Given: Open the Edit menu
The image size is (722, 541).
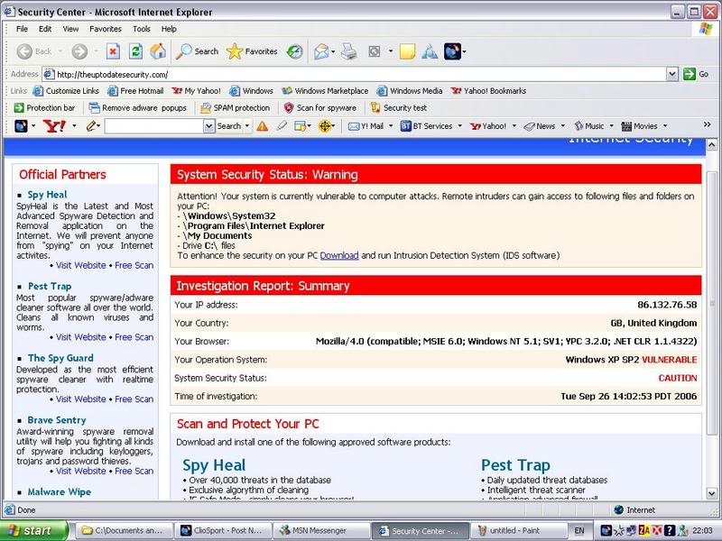Looking at the screenshot, I should click(x=45, y=29).
